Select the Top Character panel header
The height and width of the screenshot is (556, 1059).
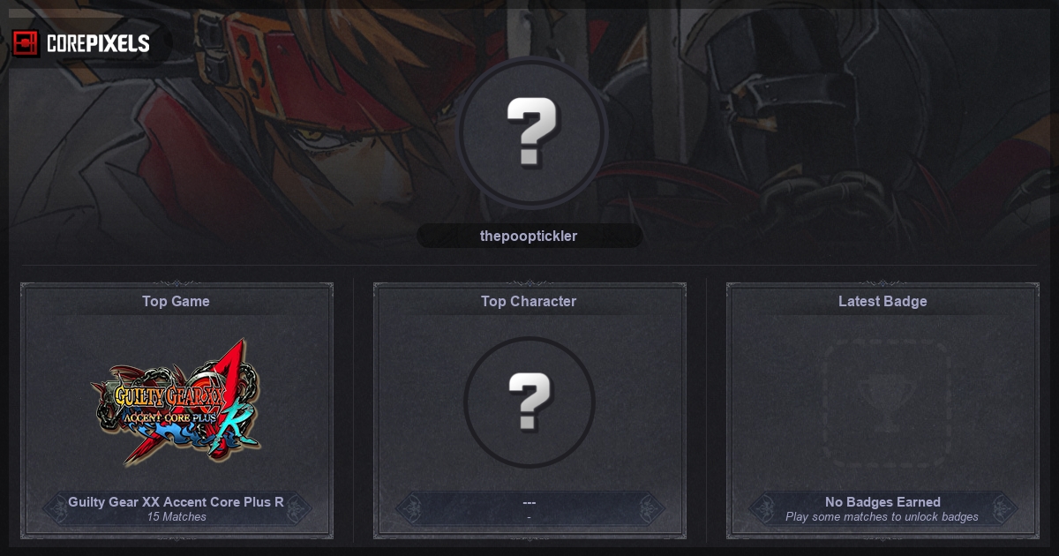coord(529,301)
